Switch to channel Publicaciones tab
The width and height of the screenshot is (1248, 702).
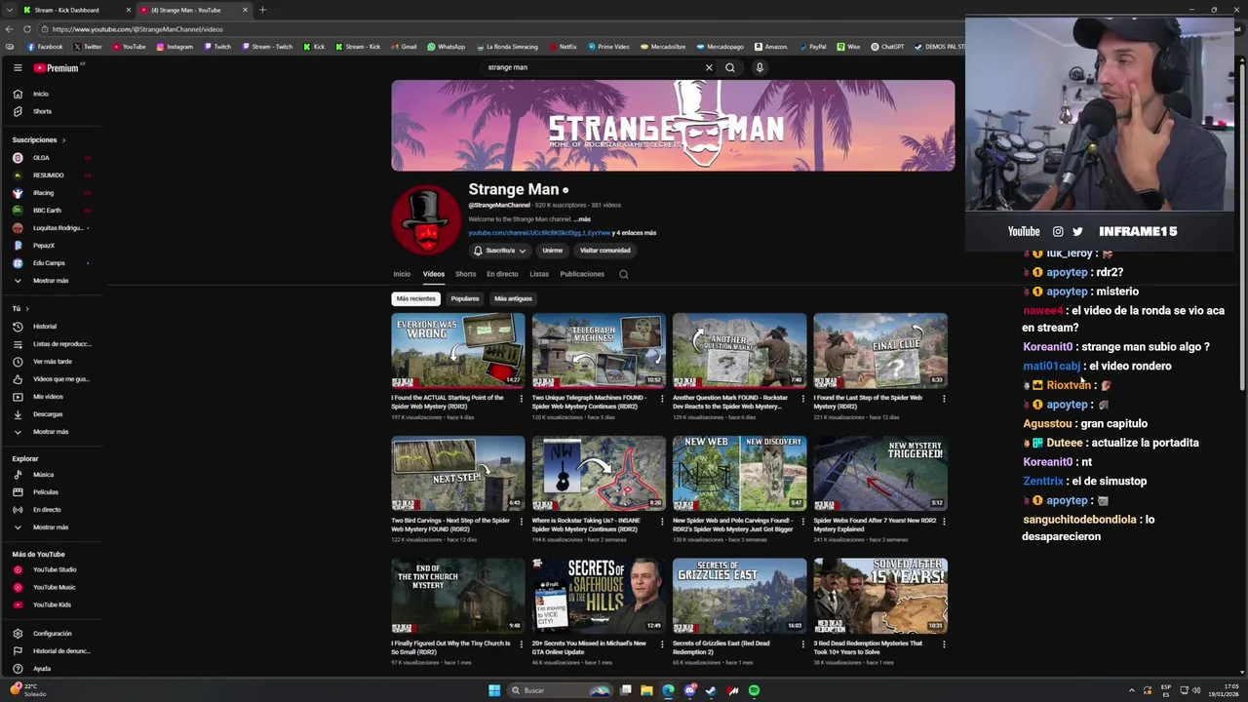[x=582, y=274]
